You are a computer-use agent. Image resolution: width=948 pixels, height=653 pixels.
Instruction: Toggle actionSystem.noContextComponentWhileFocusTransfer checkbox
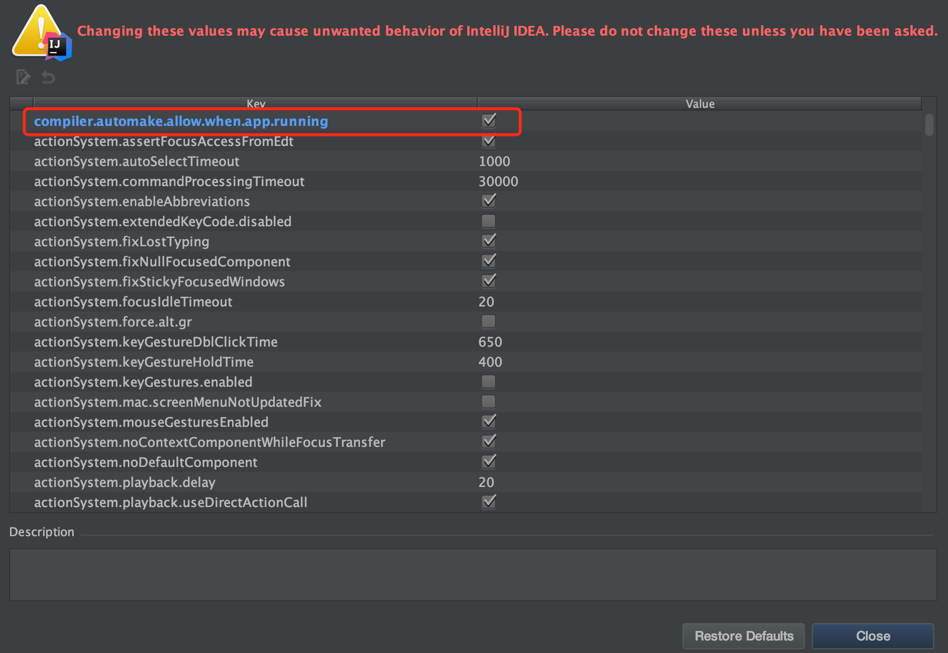point(489,442)
